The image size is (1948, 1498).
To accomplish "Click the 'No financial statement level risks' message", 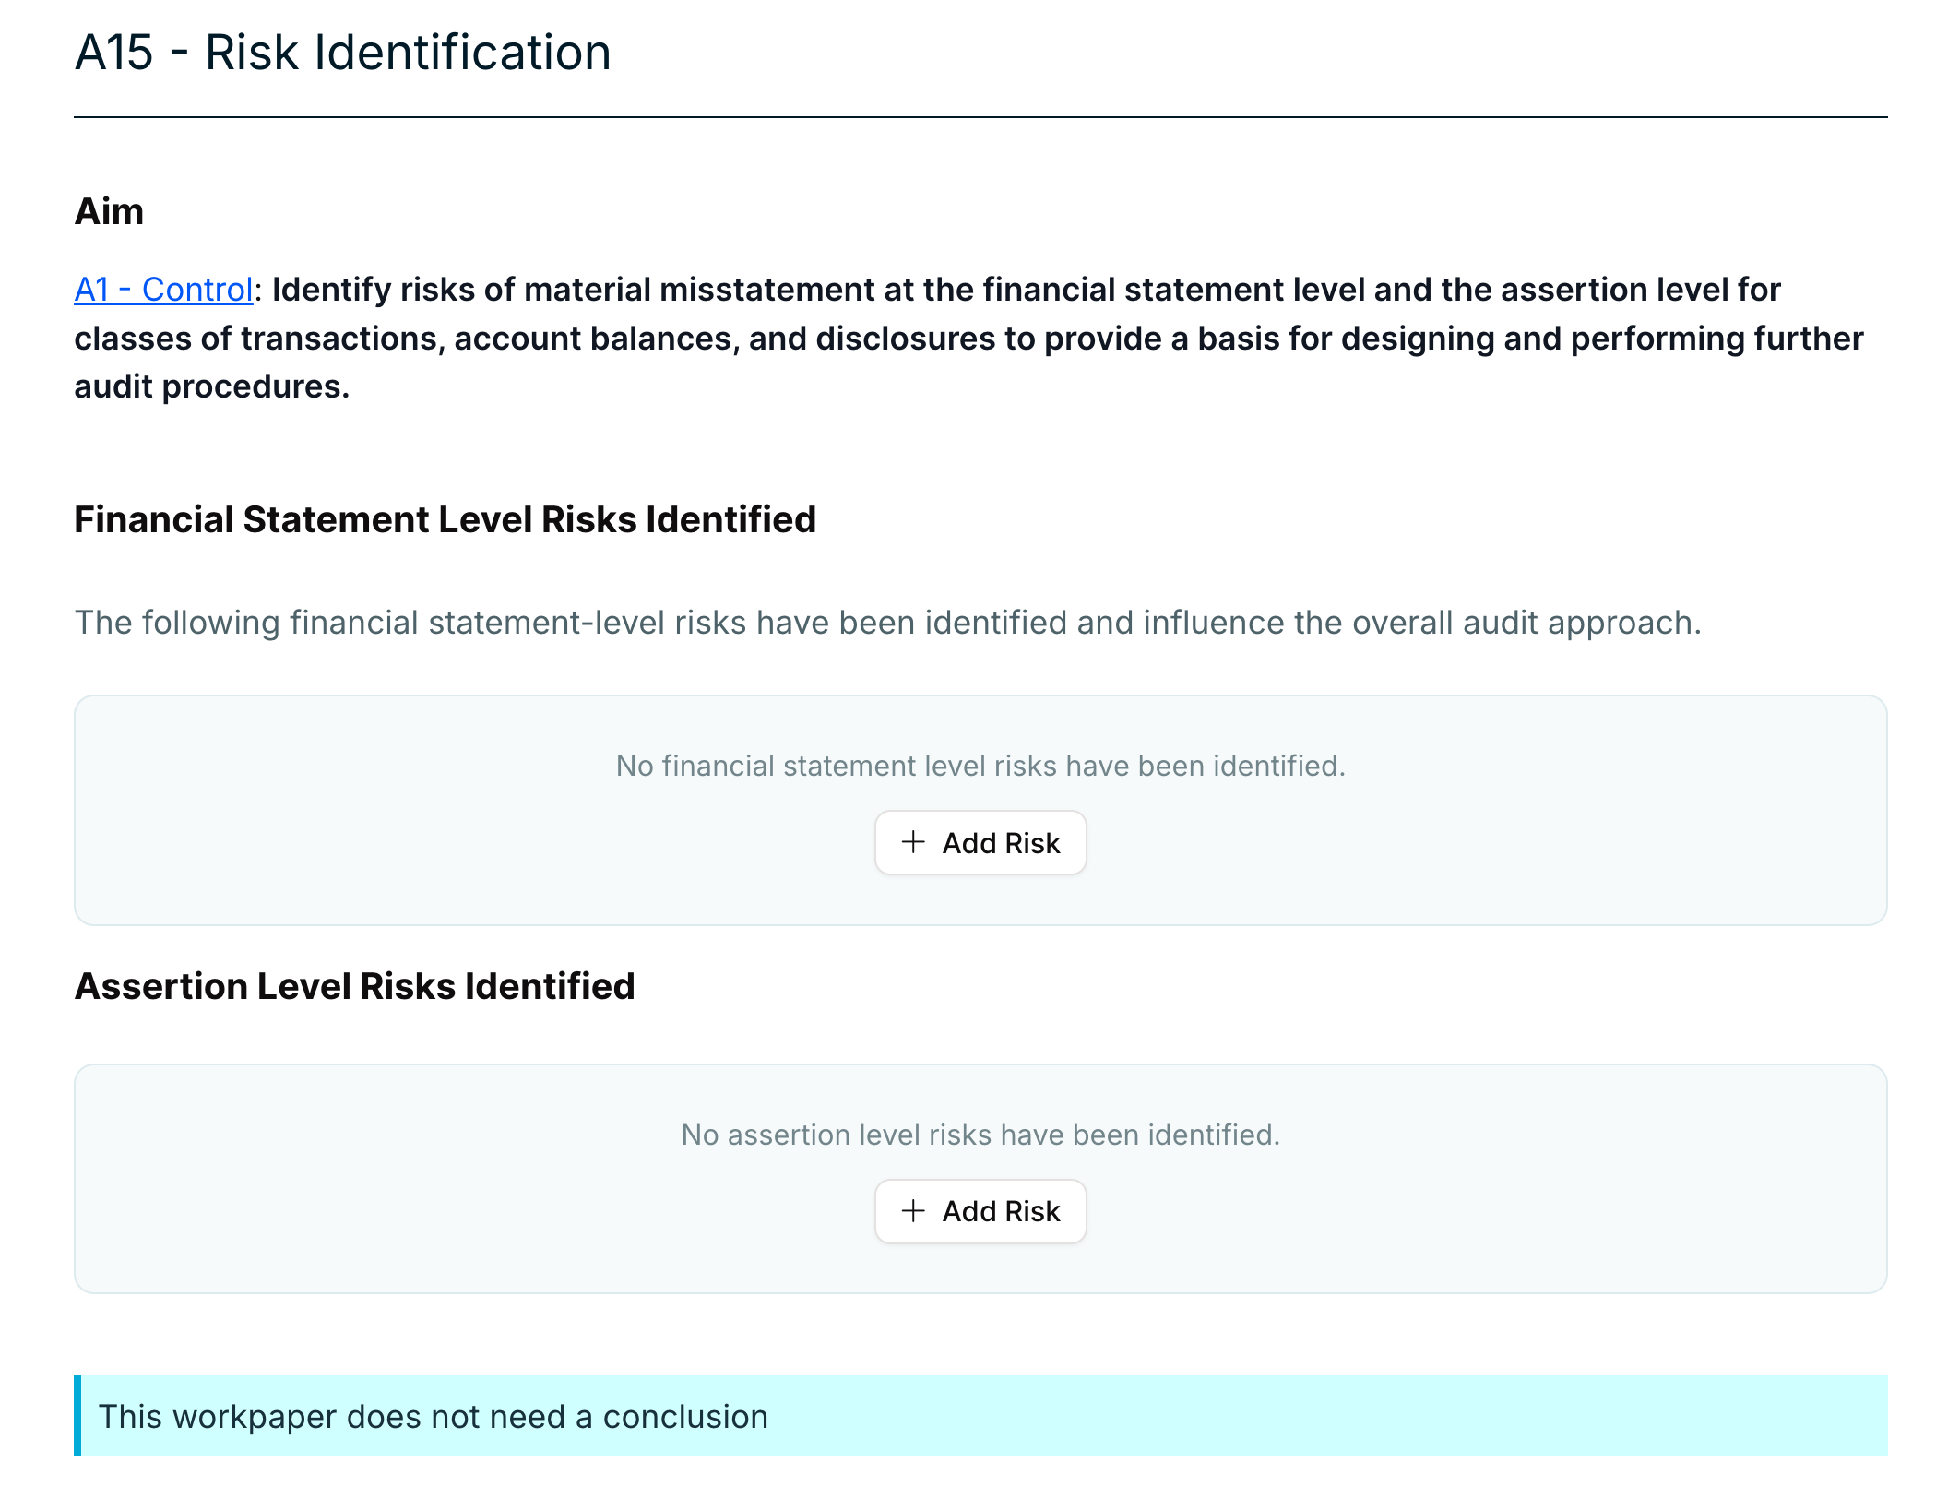I will click(x=980, y=766).
